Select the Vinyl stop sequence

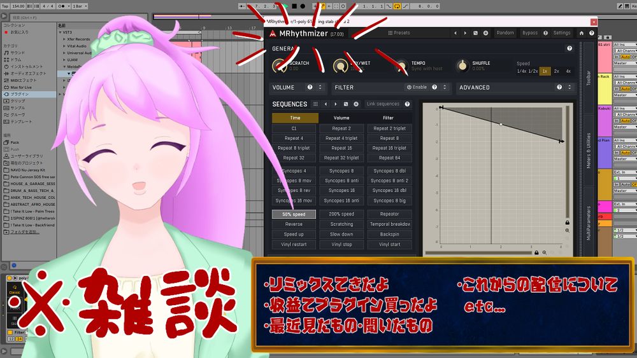(x=341, y=244)
